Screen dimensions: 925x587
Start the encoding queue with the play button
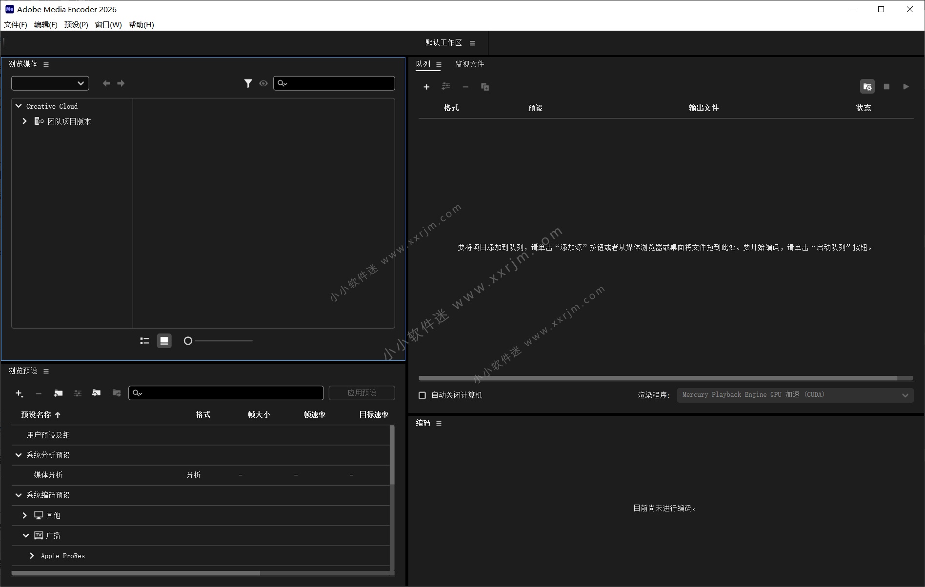pyautogui.click(x=906, y=86)
